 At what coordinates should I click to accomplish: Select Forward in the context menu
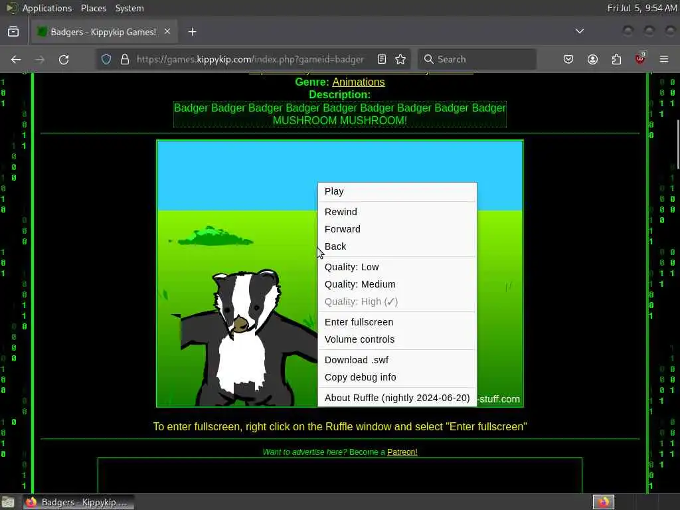click(x=397, y=229)
